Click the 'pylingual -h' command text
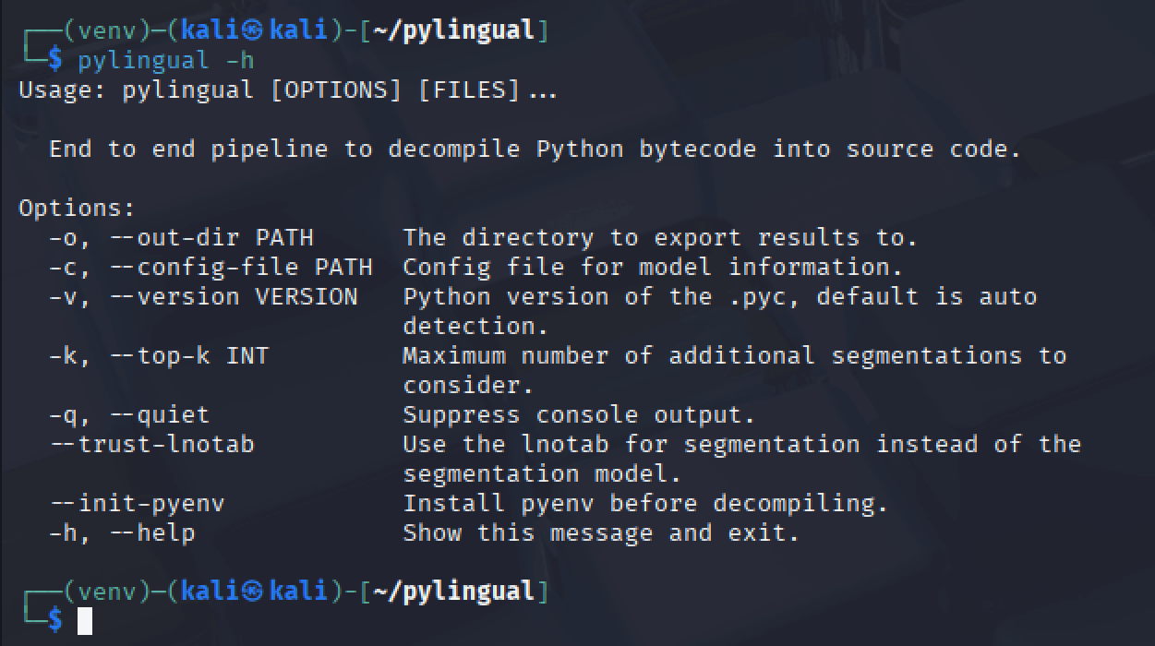The height and width of the screenshot is (646, 1155). point(166,61)
